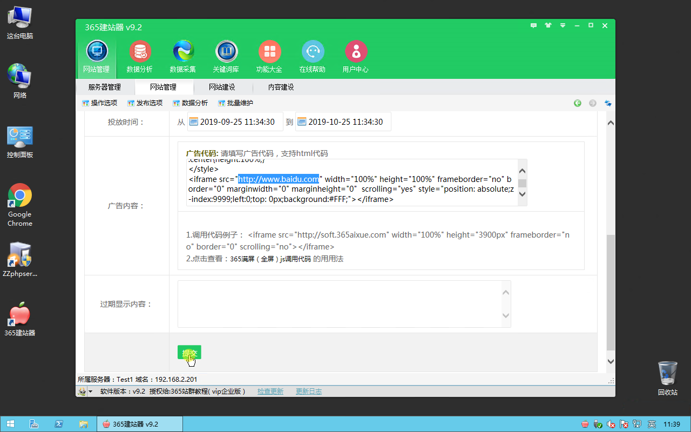Click 365建站器 v9.2 taskbar button
This screenshot has width=691, height=432.
point(140,424)
